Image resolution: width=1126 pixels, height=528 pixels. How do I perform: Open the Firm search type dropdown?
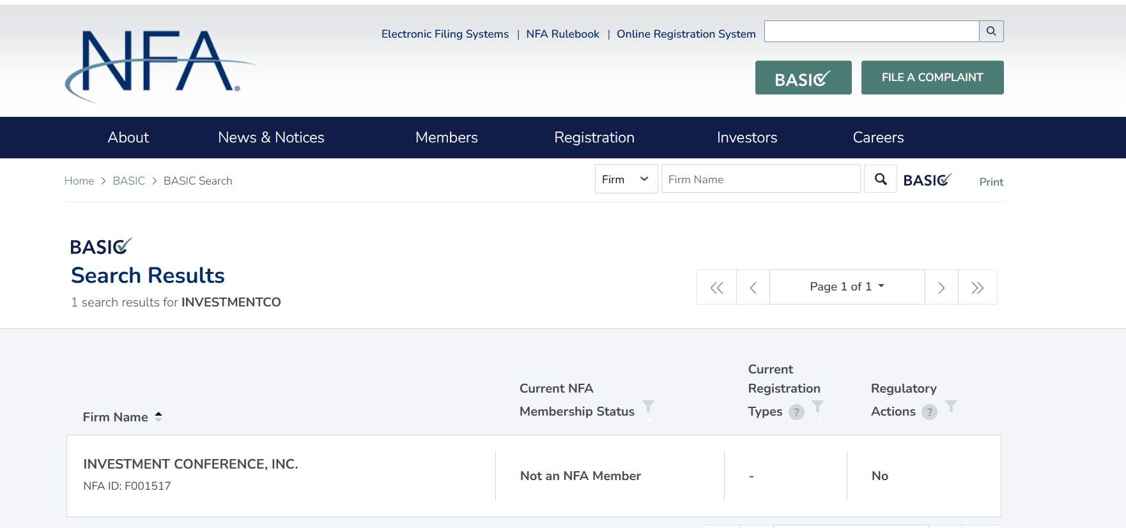click(x=626, y=179)
